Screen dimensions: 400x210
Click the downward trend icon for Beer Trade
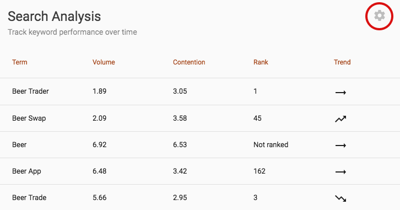(340, 198)
